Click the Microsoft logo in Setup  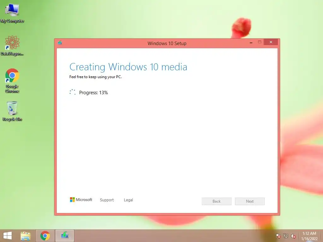point(81,199)
